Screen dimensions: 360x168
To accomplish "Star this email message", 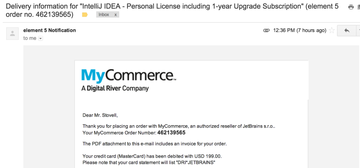I will (x=332, y=30).
